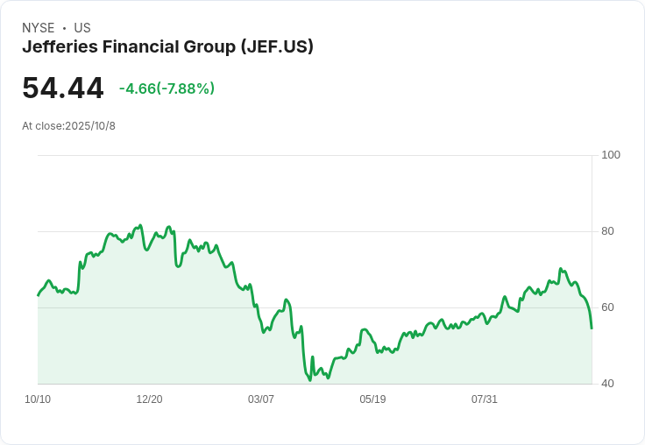Click the leftmost starting point of the price line
This screenshot has height=445, width=645.
coord(38,295)
